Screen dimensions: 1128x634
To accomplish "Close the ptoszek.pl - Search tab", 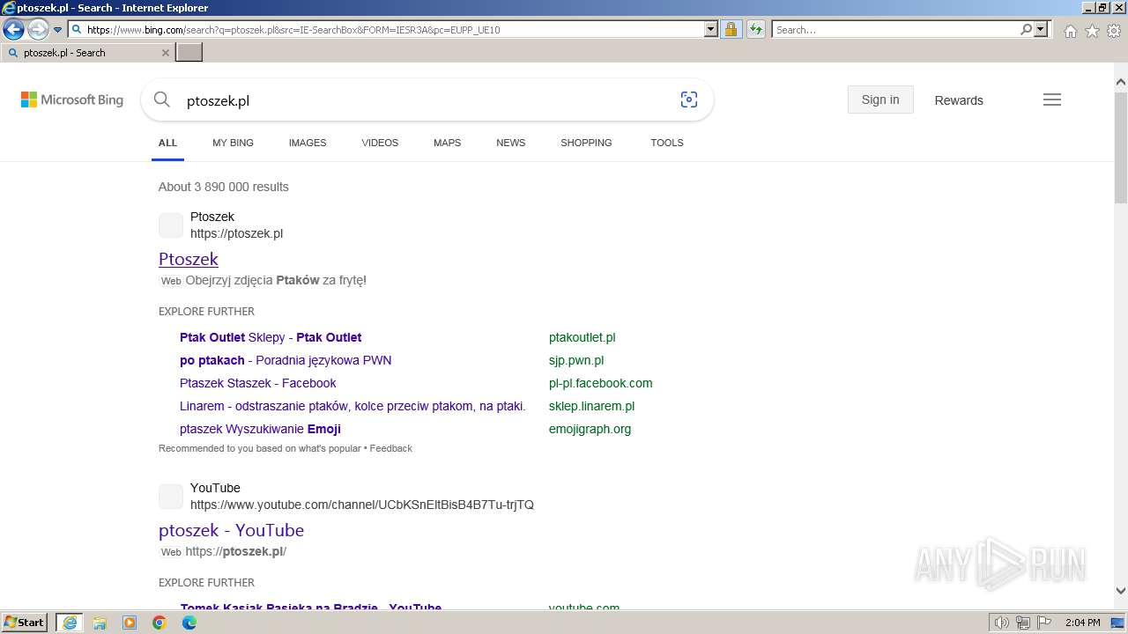I will (x=166, y=53).
